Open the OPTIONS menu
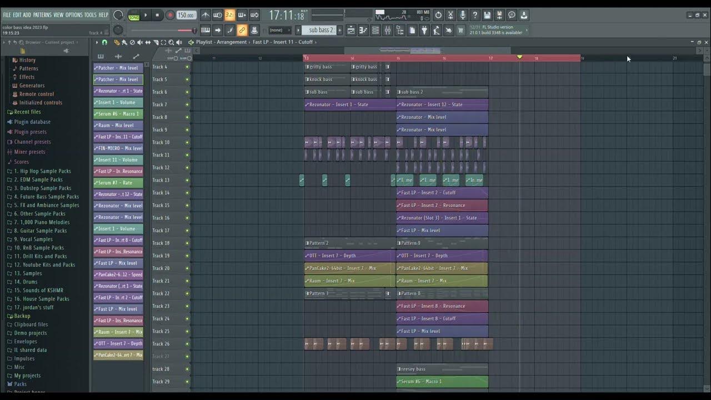This screenshot has width=711, height=400. 74,15
